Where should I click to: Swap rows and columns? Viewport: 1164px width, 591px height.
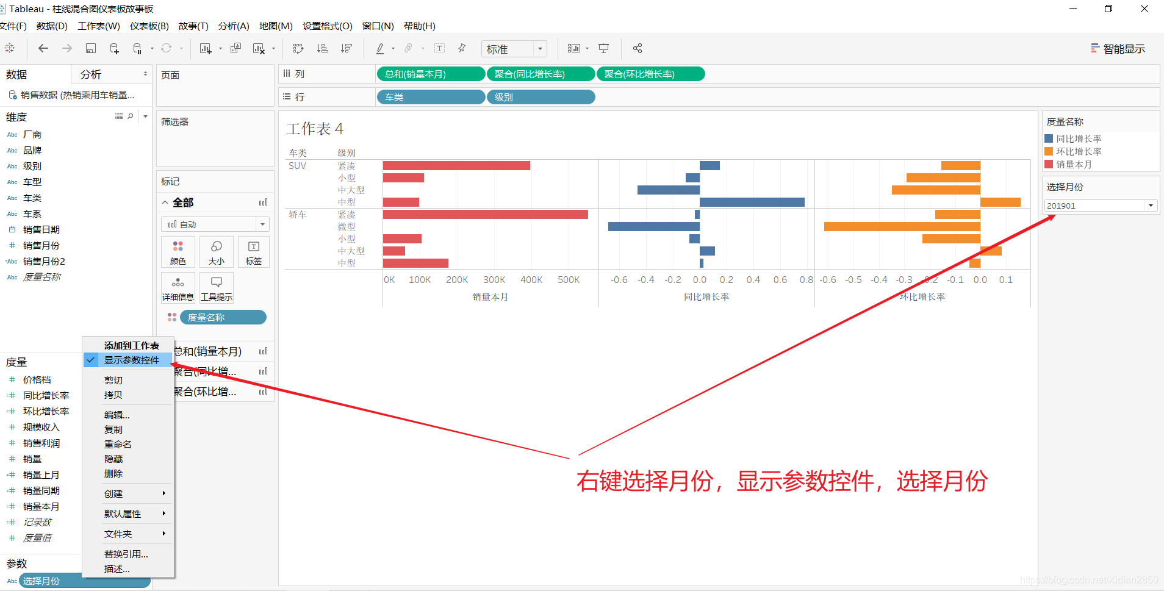(x=298, y=48)
